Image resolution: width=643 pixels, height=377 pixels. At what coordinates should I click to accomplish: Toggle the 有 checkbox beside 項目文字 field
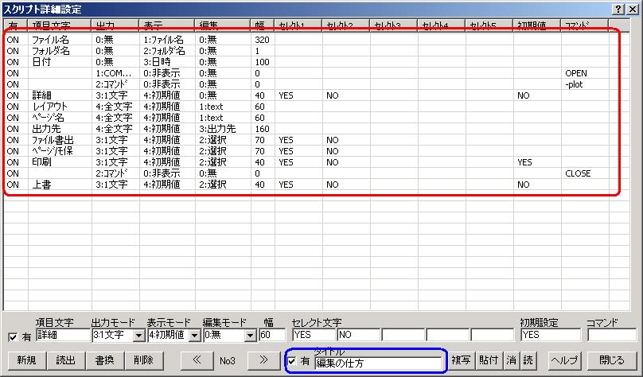coord(11,336)
